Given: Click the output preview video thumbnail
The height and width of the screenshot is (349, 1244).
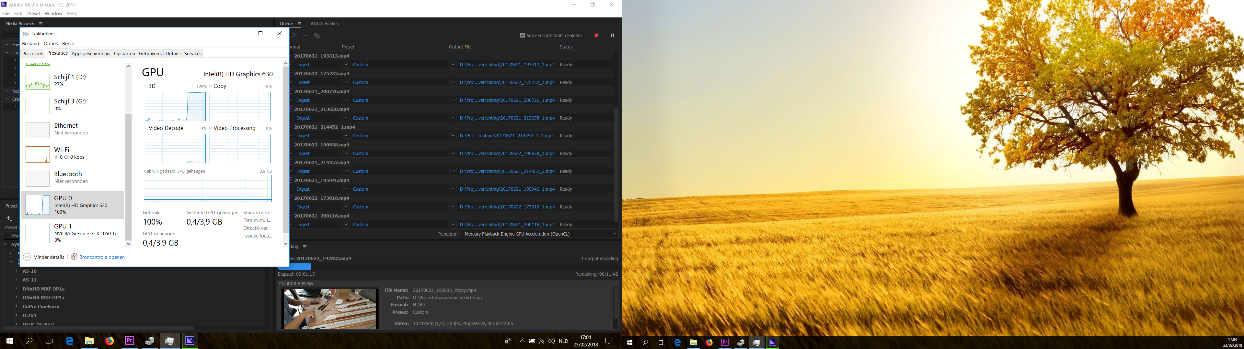Looking at the screenshot, I should click(330, 309).
